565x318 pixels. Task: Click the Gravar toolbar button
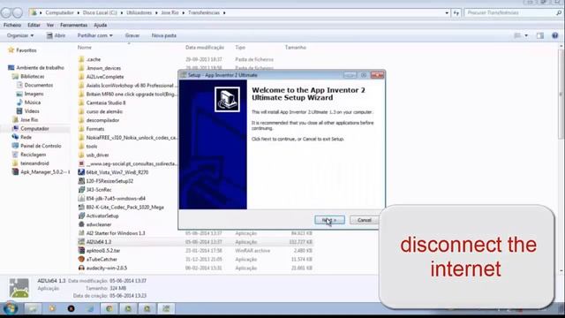click(x=132, y=35)
